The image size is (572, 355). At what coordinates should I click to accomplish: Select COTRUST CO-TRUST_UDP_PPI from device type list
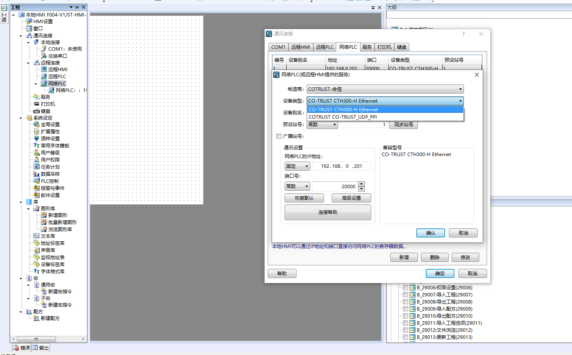tap(385, 117)
